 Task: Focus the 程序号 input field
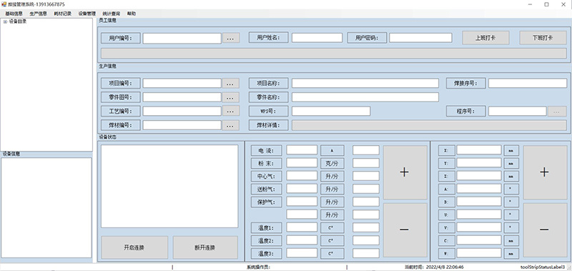click(517, 111)
